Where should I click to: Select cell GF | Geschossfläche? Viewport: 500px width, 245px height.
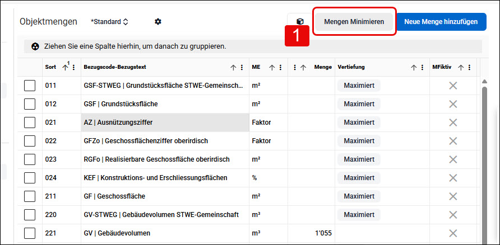click(165, 196)
